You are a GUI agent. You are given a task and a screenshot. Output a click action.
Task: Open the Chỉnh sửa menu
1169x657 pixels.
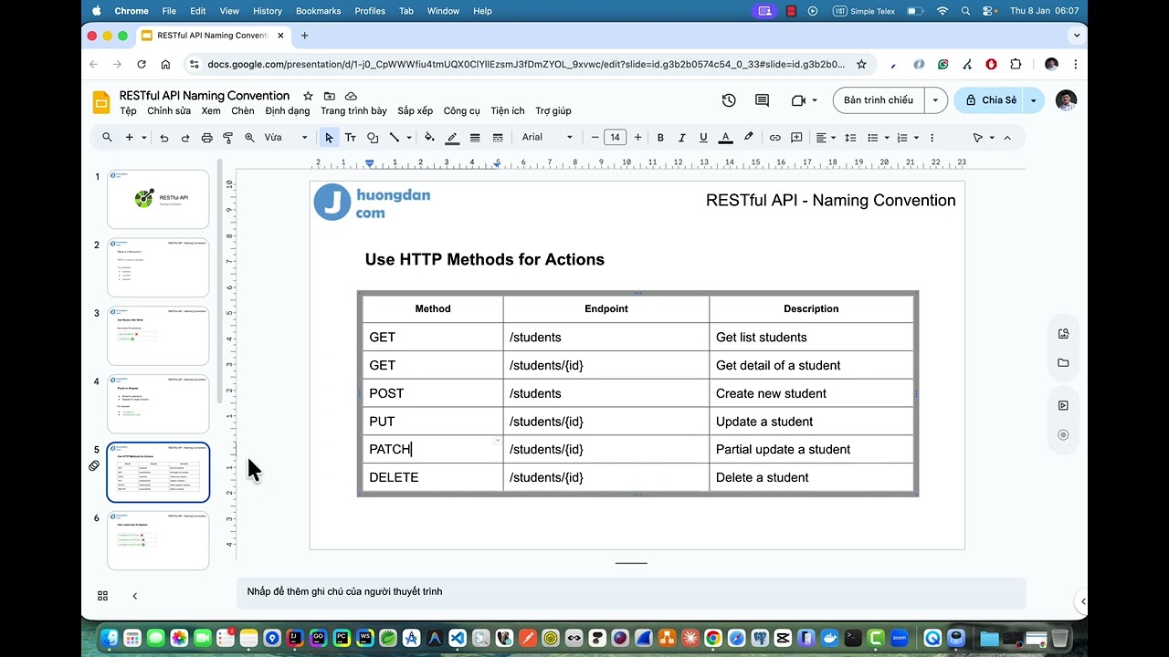169,111
